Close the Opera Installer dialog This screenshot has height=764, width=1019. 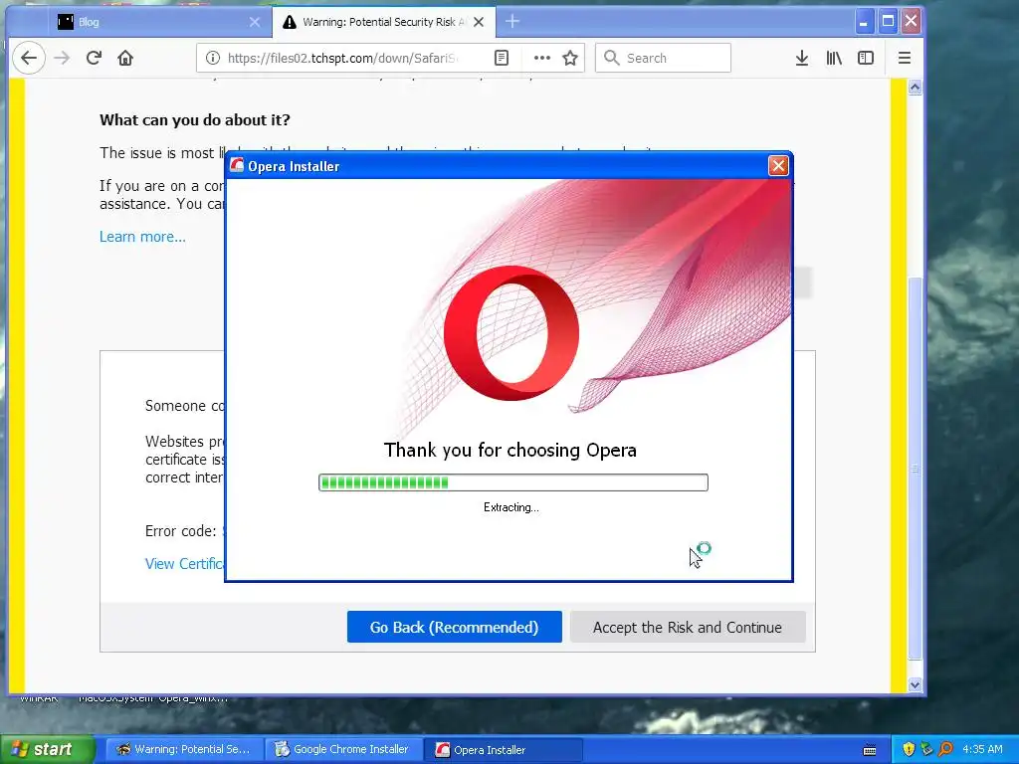pyautogui.click(x=778, y=166)
